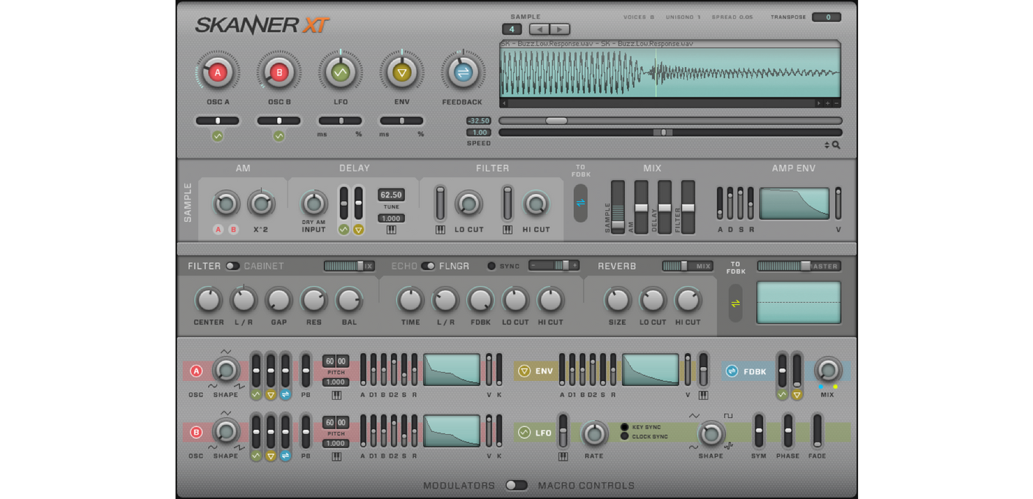Click the LFO RATE knob

click(594, 434)
